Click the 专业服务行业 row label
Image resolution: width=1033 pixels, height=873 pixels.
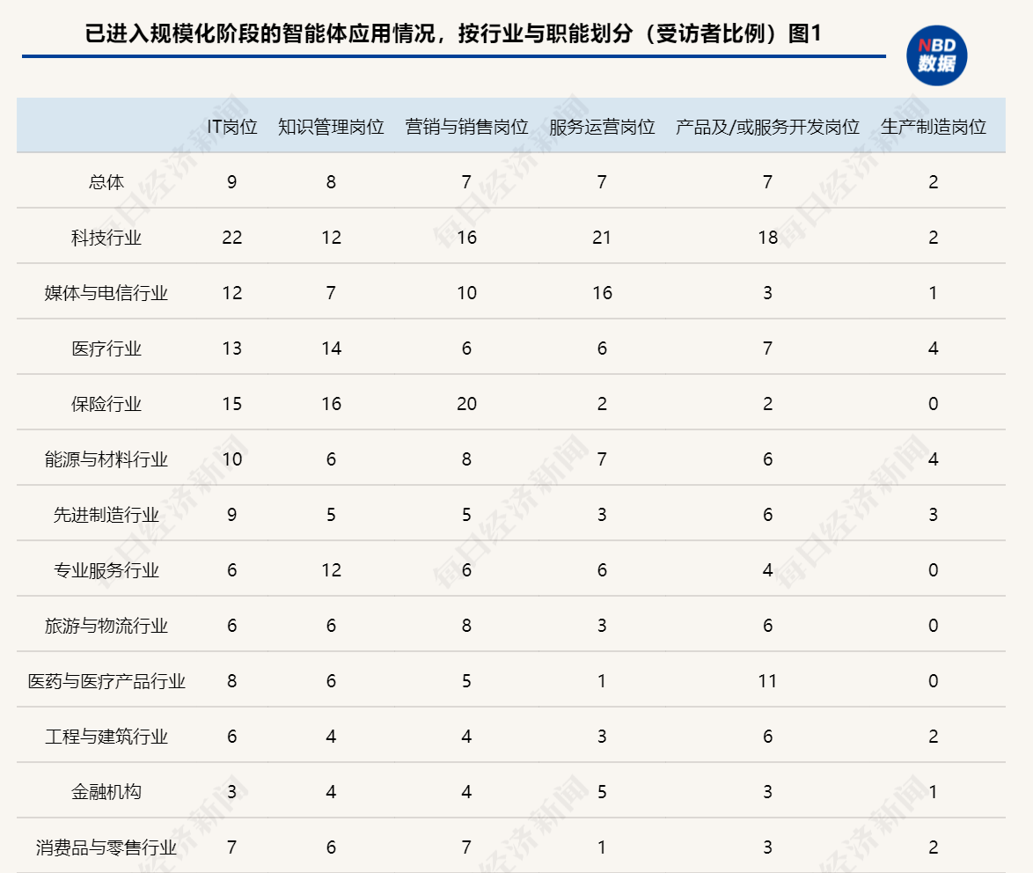coord(106,570)
